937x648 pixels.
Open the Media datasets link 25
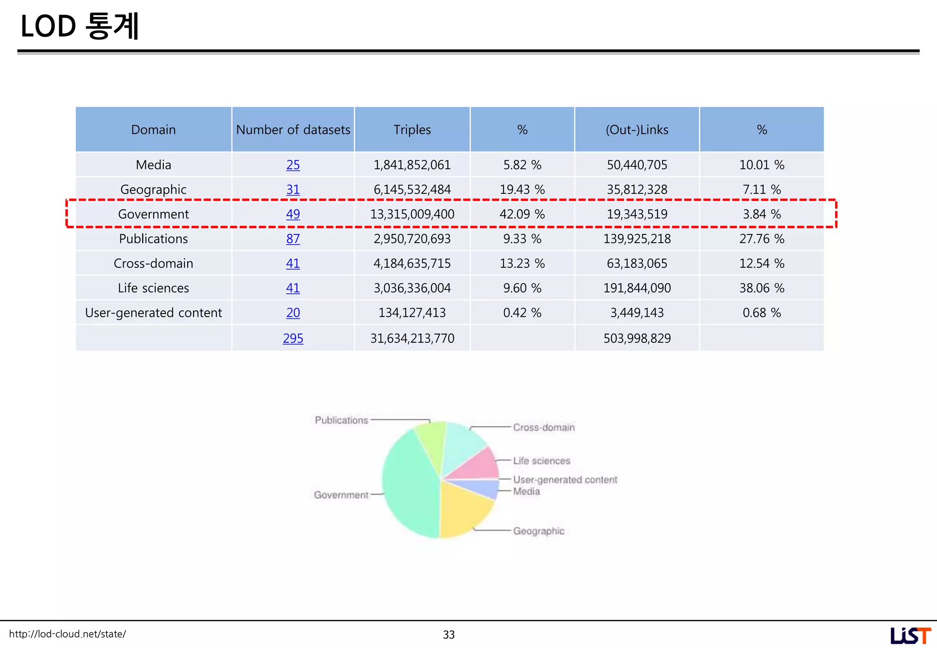point(293,165)
